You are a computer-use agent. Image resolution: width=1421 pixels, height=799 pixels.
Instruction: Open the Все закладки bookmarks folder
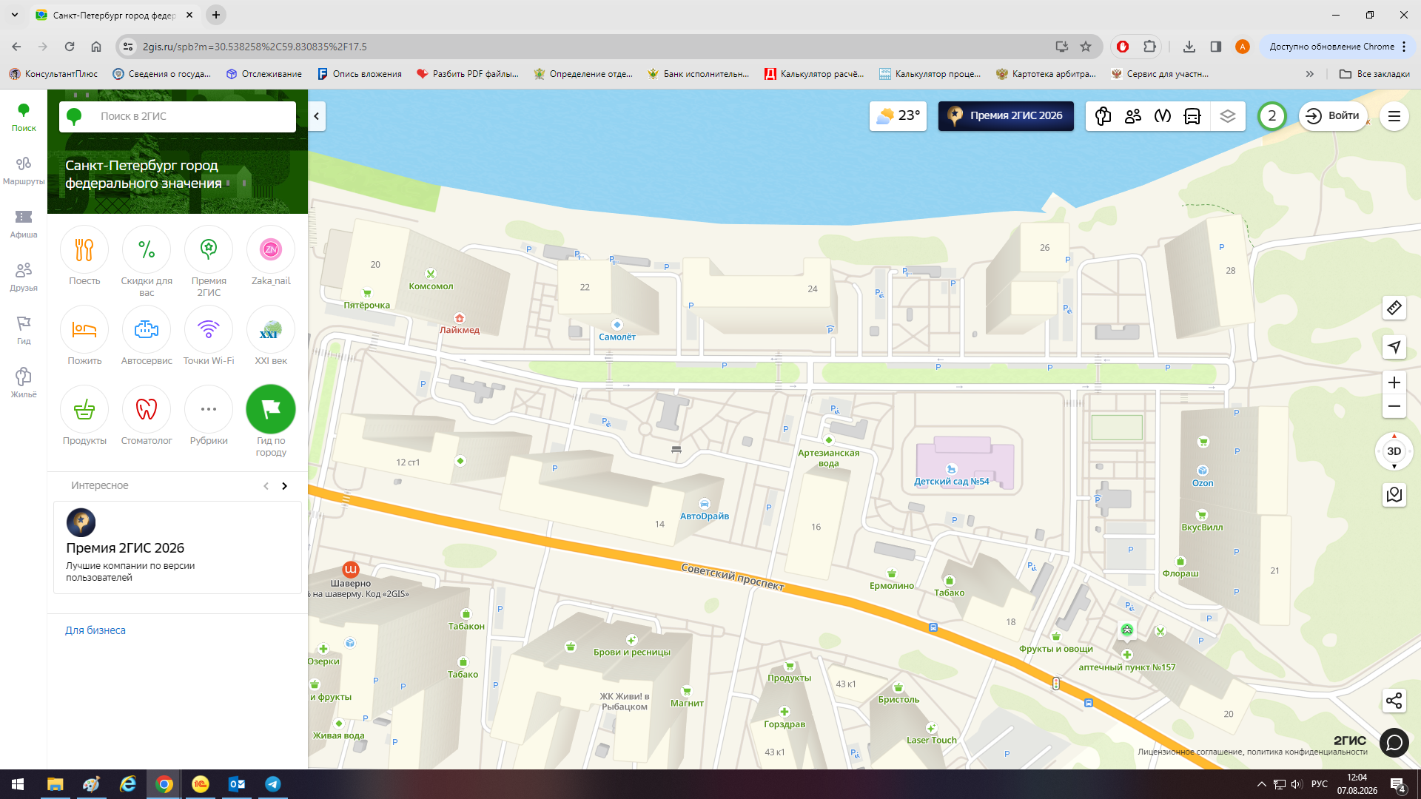1374,74
